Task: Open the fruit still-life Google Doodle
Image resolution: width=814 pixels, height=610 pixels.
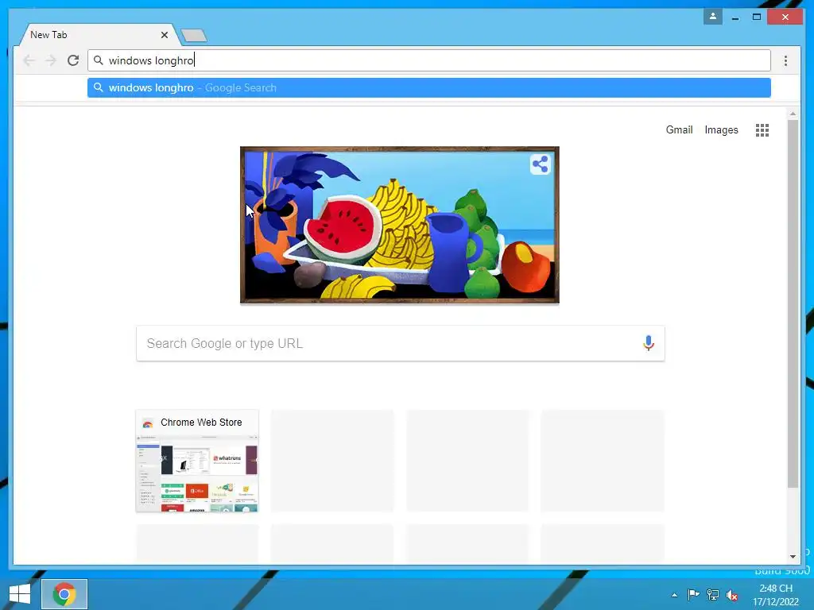Action: [399, 225]
